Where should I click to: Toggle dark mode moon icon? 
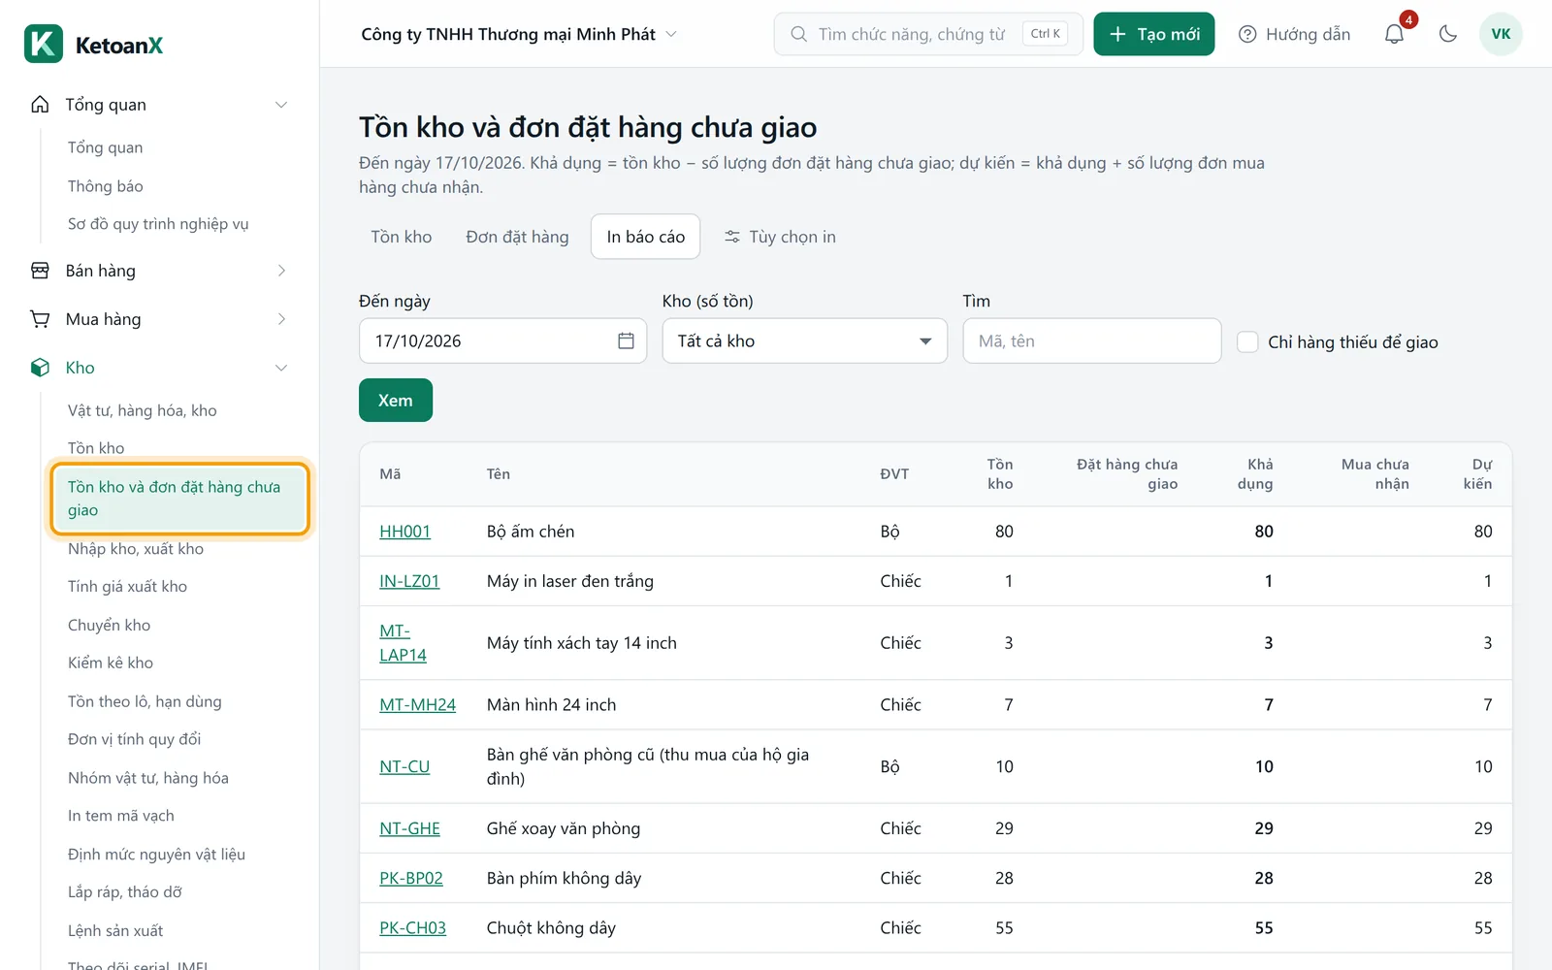click(x=1448, y=34)
